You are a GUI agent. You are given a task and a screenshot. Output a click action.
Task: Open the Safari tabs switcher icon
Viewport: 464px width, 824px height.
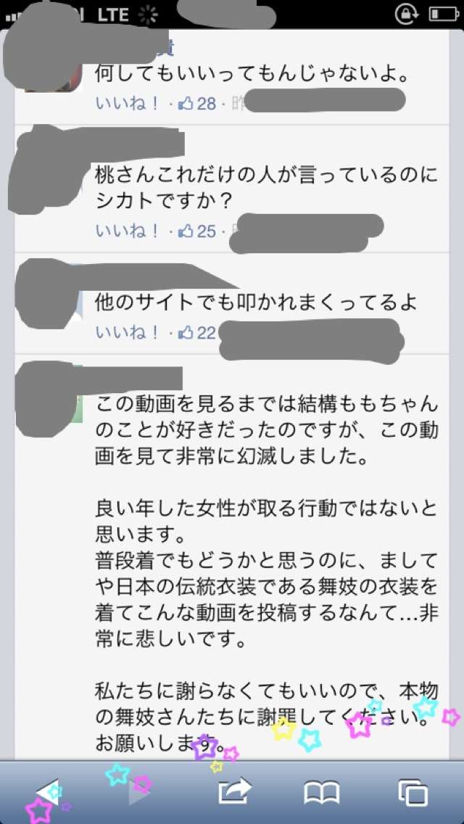pos(413,793)
